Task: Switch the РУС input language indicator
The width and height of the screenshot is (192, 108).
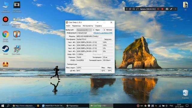Action: pos(171,106)
